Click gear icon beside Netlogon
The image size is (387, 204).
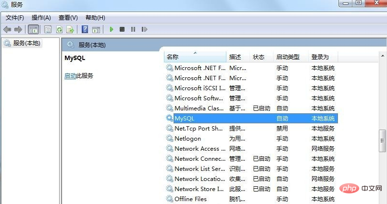click(169, 138)
